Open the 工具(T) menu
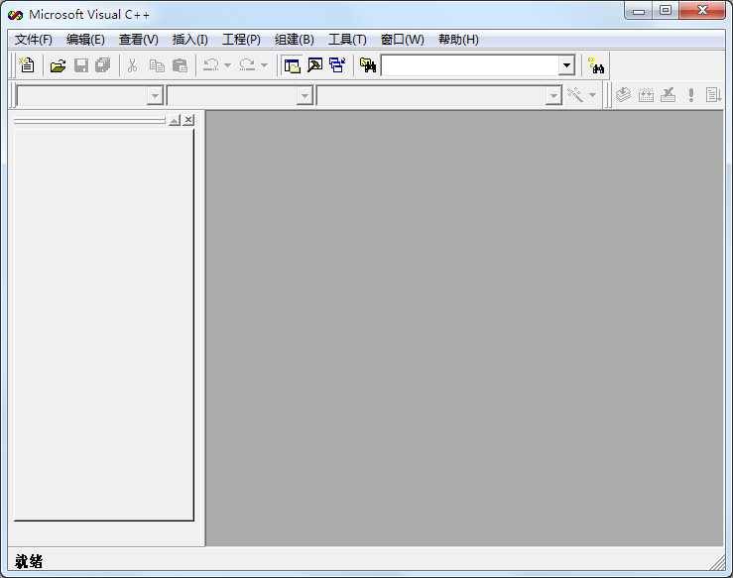The height and width of the screenshot is (578, 733). 347,40
